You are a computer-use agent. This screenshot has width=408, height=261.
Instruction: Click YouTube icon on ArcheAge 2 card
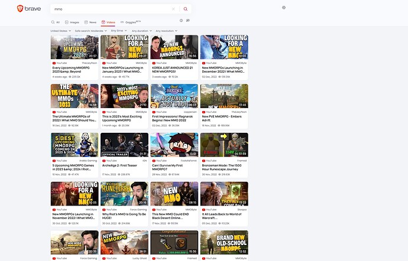coord(104,161)
